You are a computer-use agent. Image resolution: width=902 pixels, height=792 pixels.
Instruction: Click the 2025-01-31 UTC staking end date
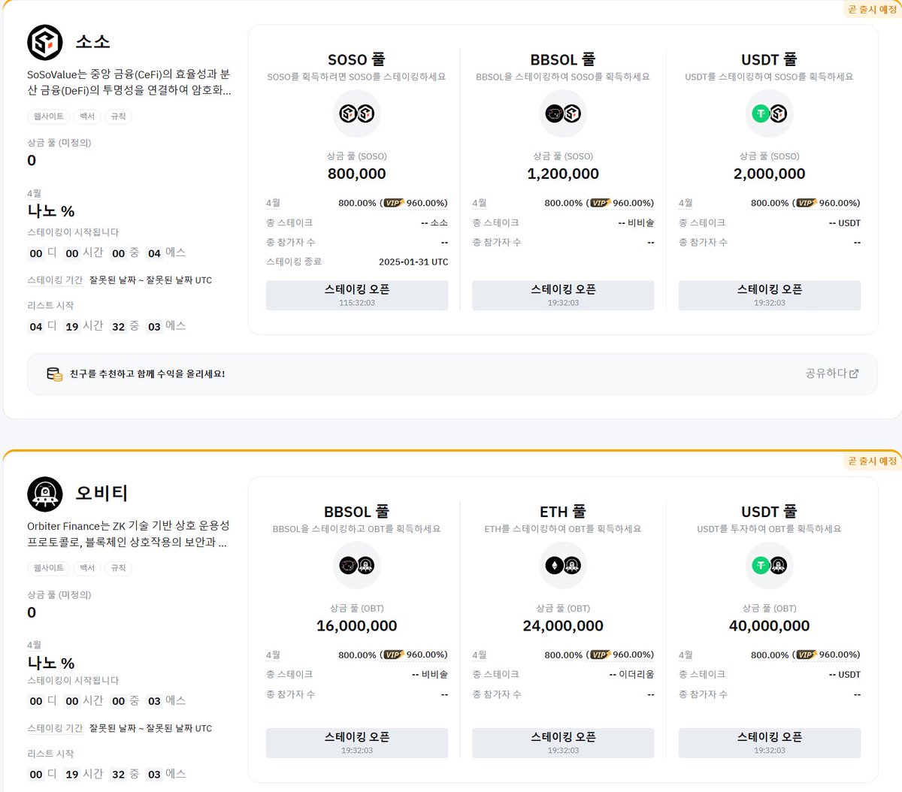click(x=413, y=262)
